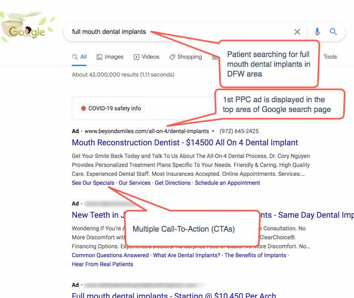The height and width of the screenshot is (298, 354).
Task: Open The Benefits of Implants sitelink
Action: pos(255,255)
